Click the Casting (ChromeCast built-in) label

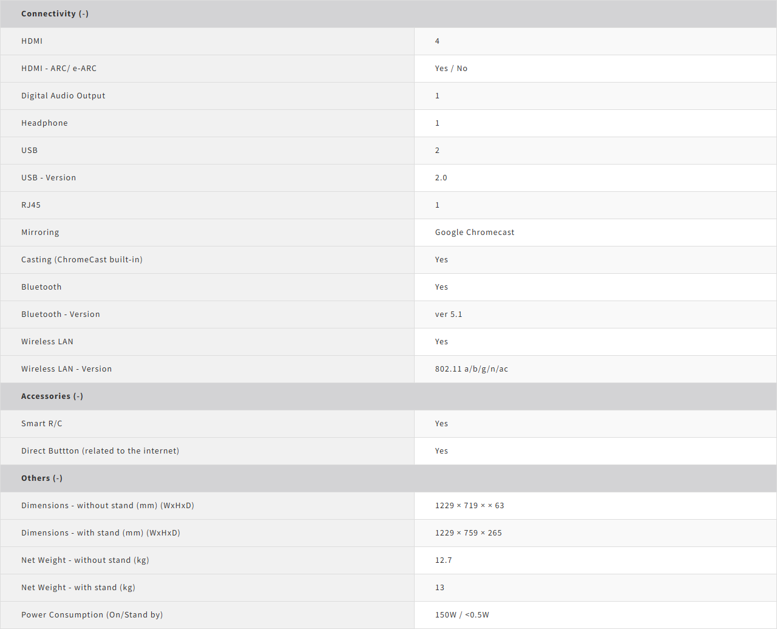82,259
